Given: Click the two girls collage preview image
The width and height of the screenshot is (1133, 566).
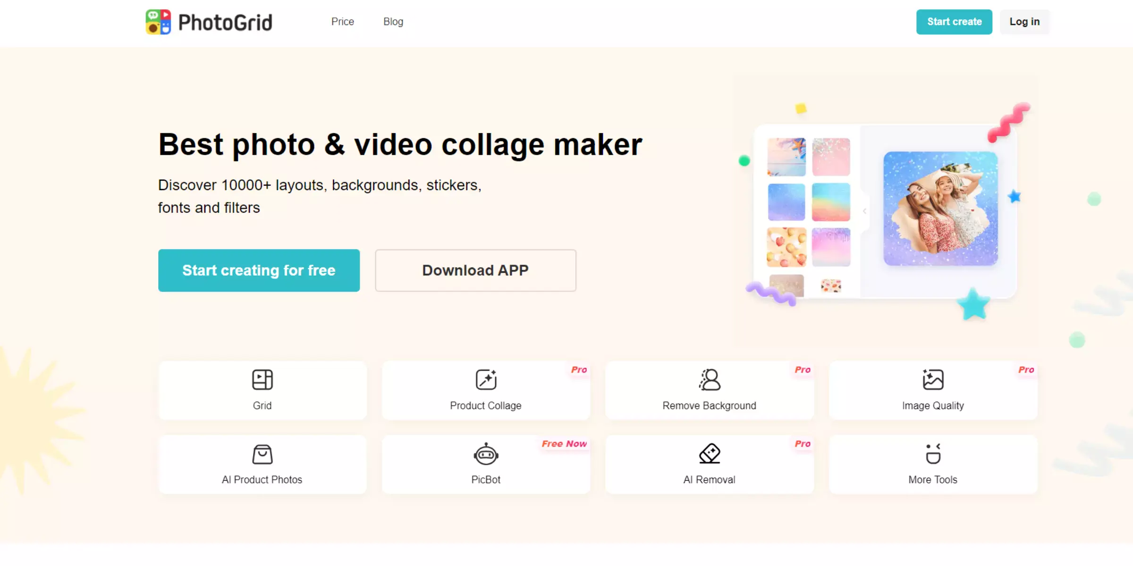Looking at the screenshot, I should coord(940,208).
